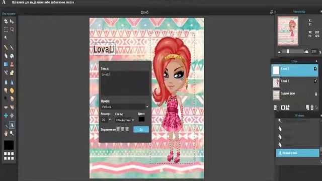
Task: Align text left in text dialog
Action: [118, 129]
